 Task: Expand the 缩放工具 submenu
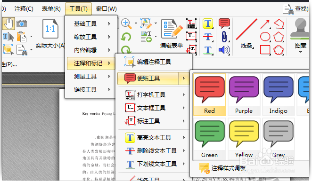pos(91,37)
